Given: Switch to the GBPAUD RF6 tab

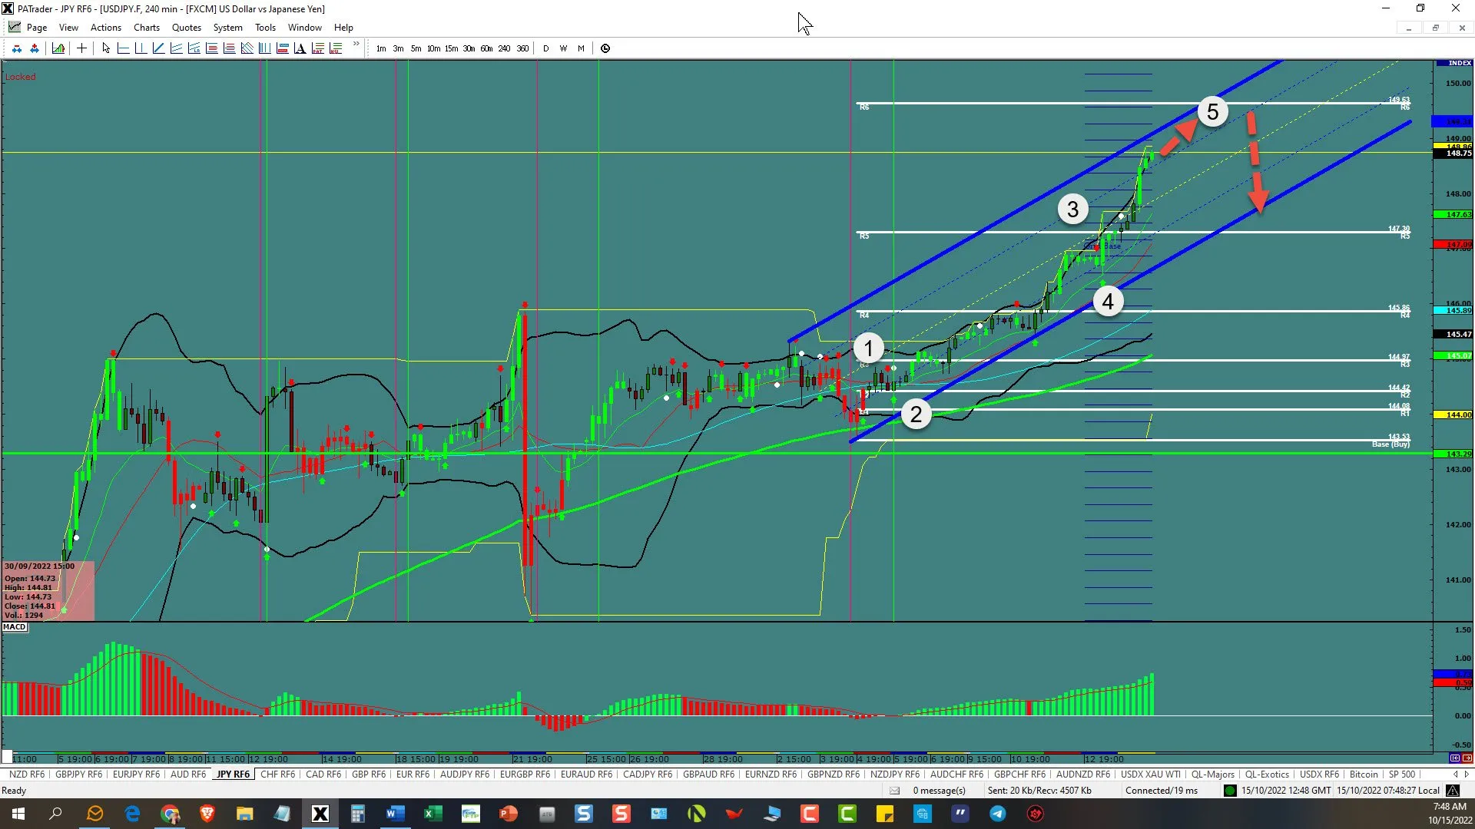Looking at the screenshot, I should (708, 775).
